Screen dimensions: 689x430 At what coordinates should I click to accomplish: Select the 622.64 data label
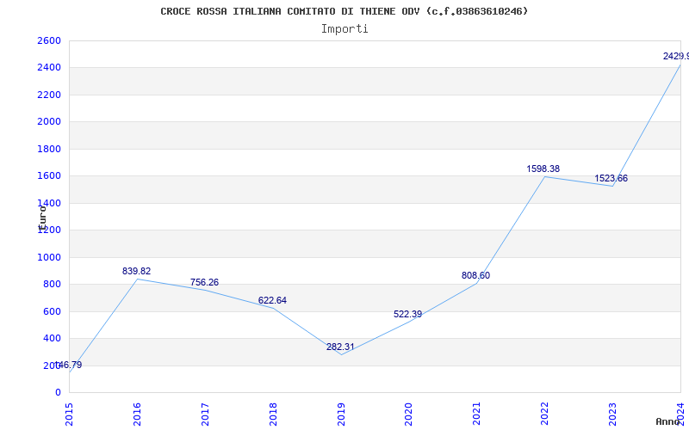pyautogui.click(x=272, y=300)
